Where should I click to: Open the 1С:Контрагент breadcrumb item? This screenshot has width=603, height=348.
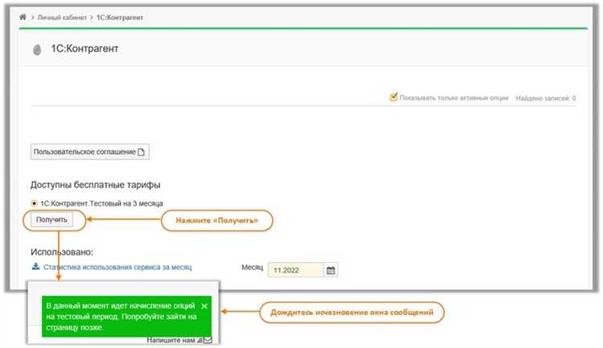120,18
